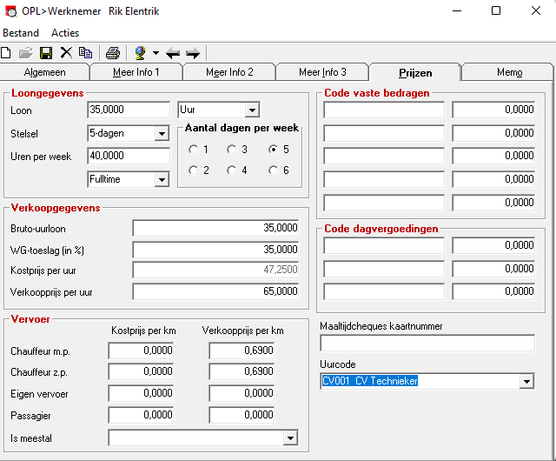Click the Uren per week field
Viewport: 556px width, 461px height.
(x=129, y=156)
